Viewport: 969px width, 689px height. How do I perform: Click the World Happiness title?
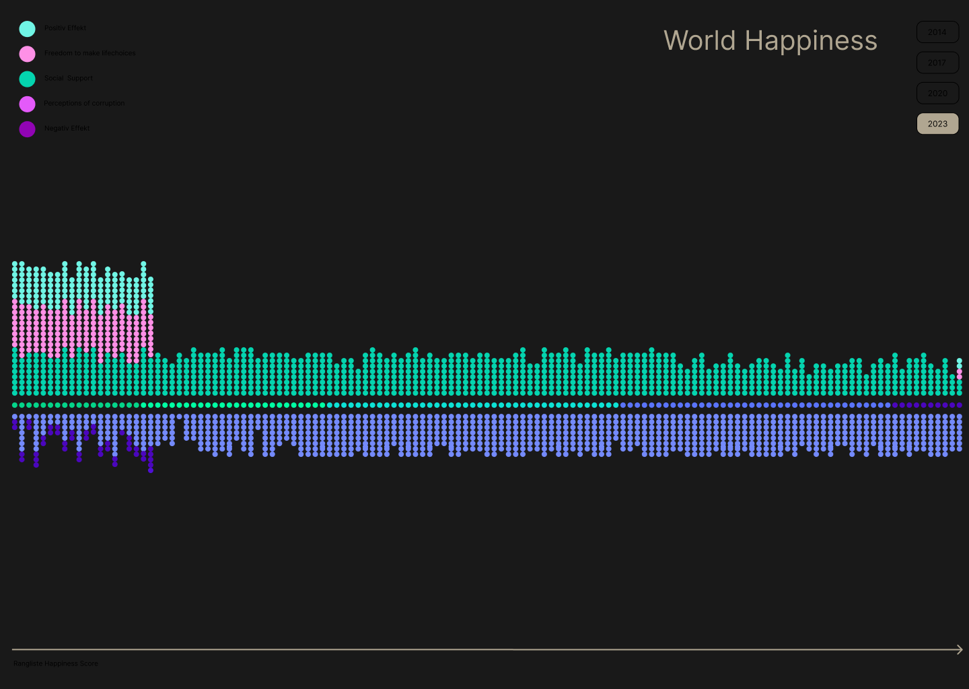[x=770, y=40]
